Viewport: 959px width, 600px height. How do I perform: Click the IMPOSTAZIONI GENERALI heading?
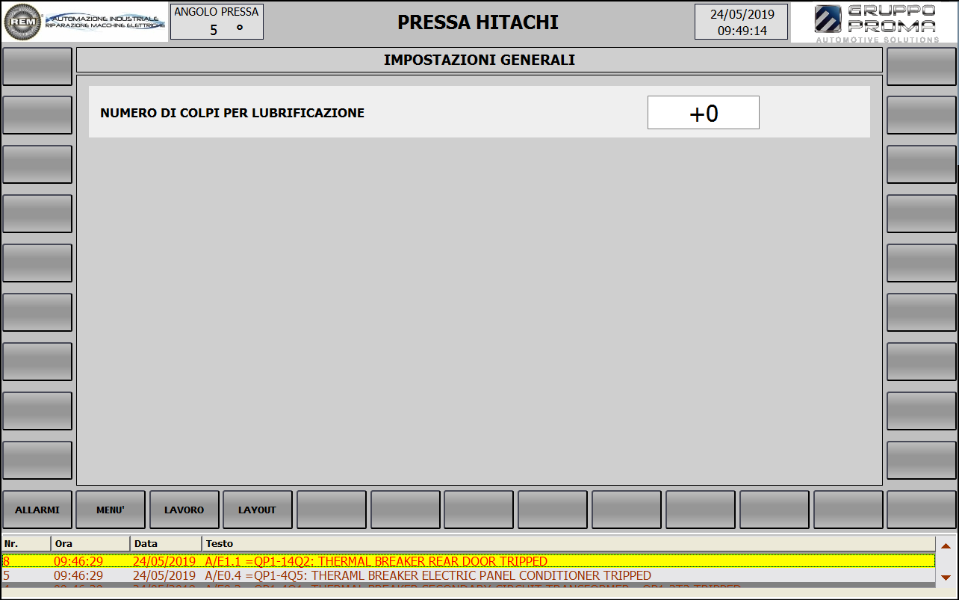point(479,60)
